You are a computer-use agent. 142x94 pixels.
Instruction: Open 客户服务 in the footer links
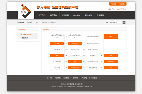click(75, 78)
